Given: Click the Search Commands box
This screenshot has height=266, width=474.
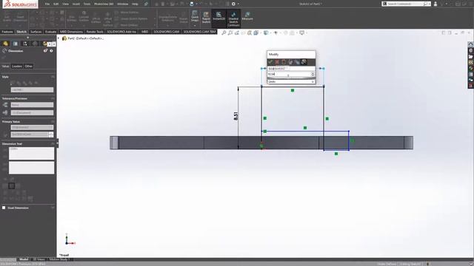Looking at the screenshot, I should click(x=406, y=4).
